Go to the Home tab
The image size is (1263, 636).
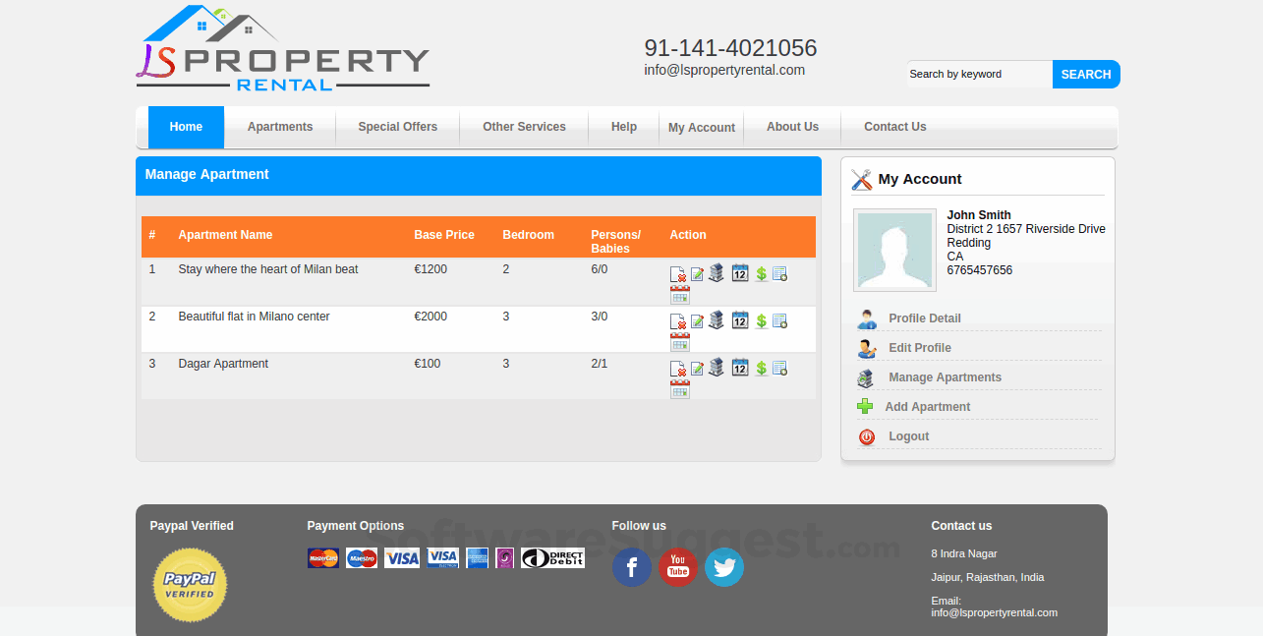[x=186, y=127]
